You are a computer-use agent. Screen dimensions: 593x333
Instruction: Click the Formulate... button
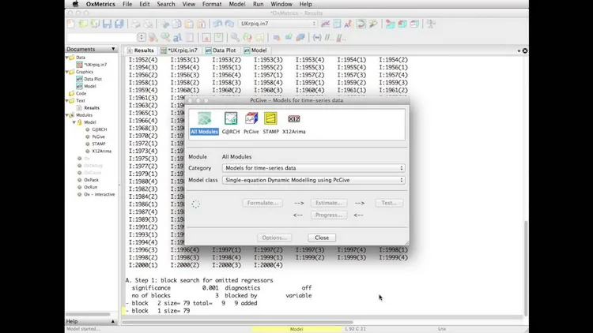pyautogui.click(x=263, y=203)
